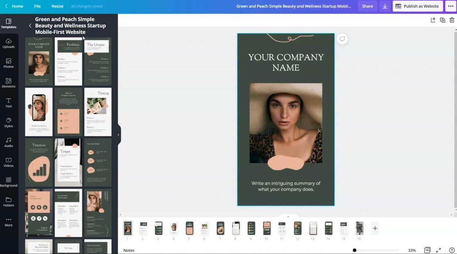Click the Publish as Website button
Image resolution: width=457 pixels, height=254 pixels.
point(417,6)
